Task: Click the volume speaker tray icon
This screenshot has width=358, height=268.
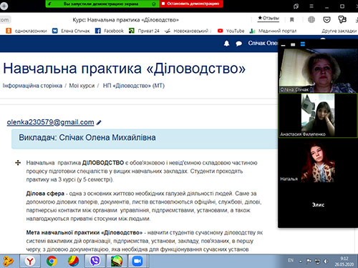Action: click(326, 262)
